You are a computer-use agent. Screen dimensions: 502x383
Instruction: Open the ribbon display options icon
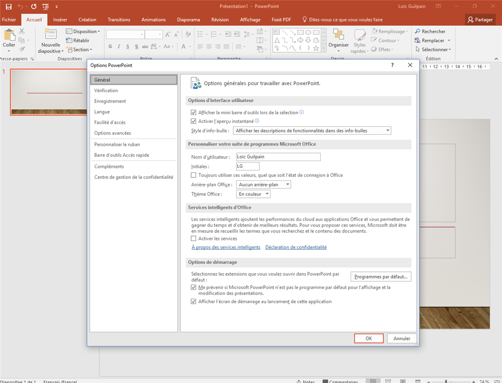coord(438,6)
